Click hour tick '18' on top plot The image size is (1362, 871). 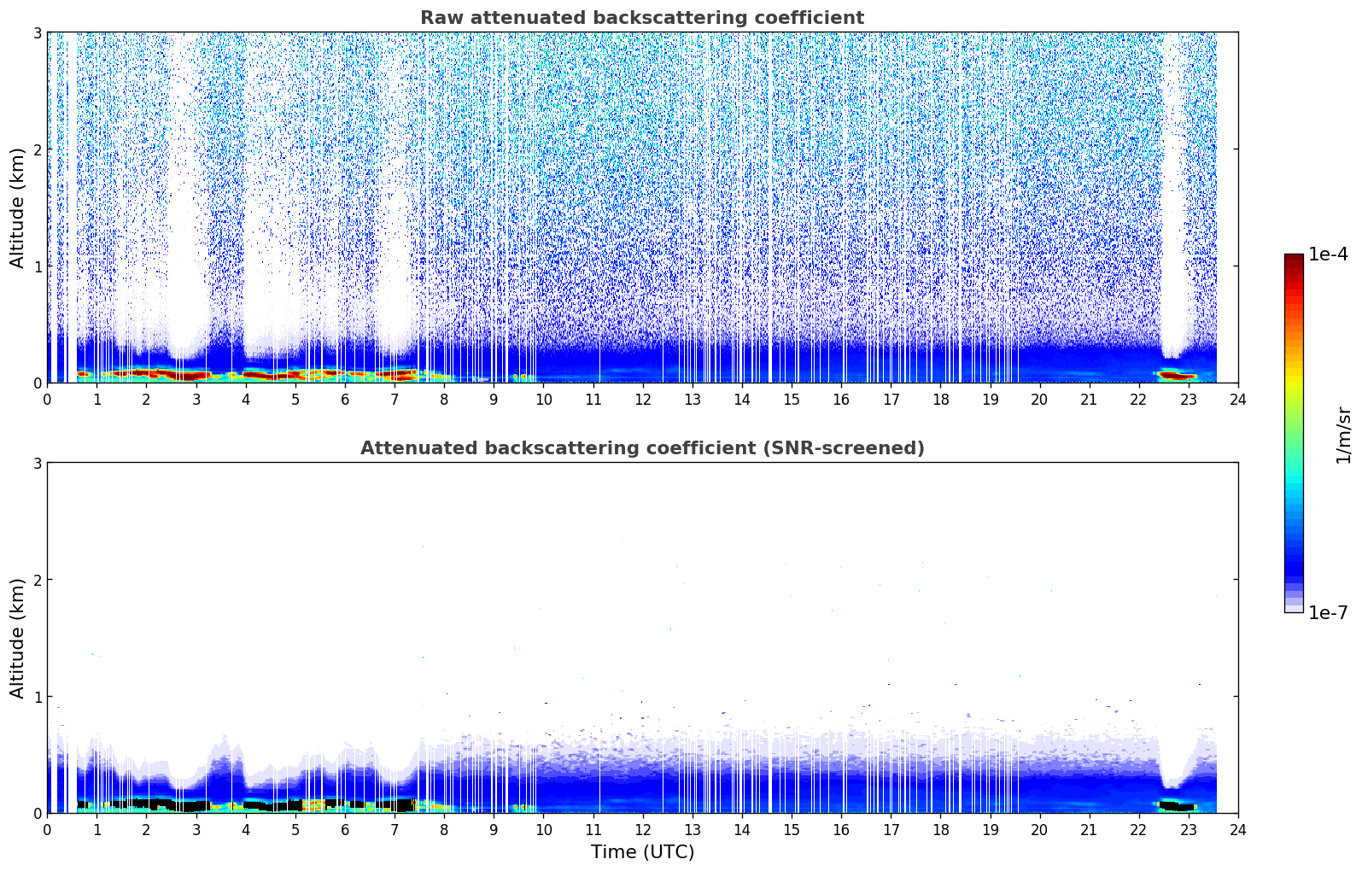940,400
